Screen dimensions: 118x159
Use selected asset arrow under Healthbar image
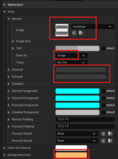[x=74, y=33]
